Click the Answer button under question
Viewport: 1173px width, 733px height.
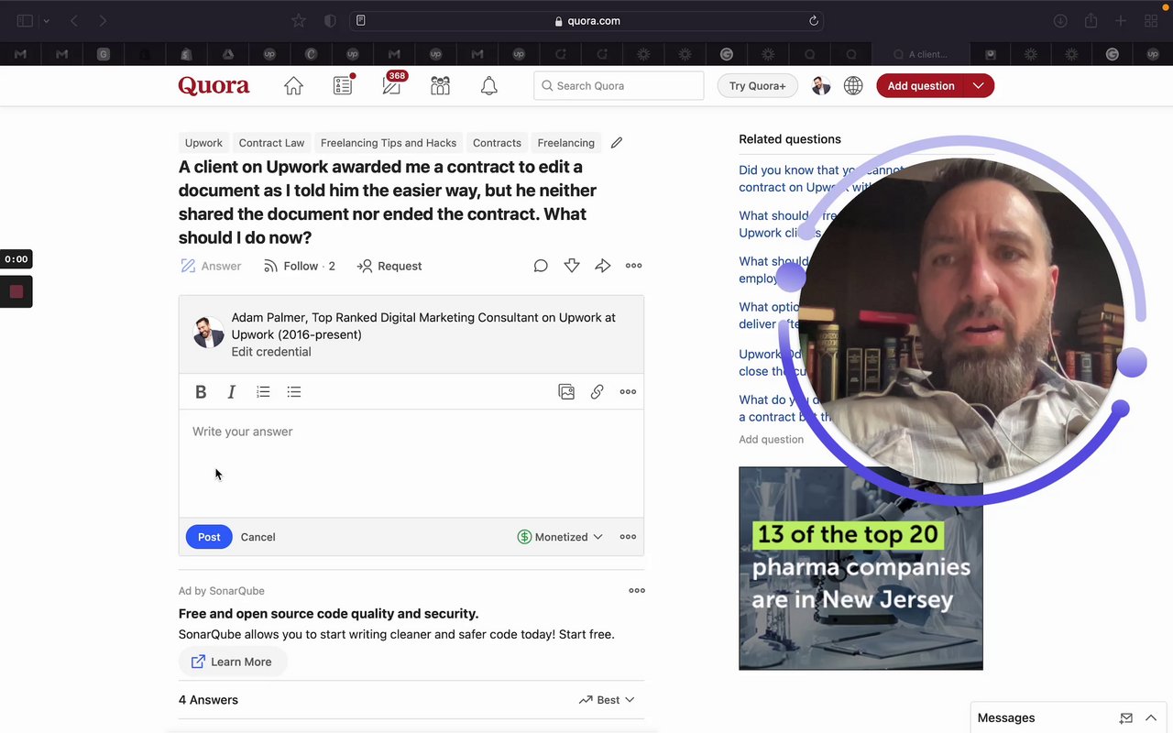click(x=211, y=266)
